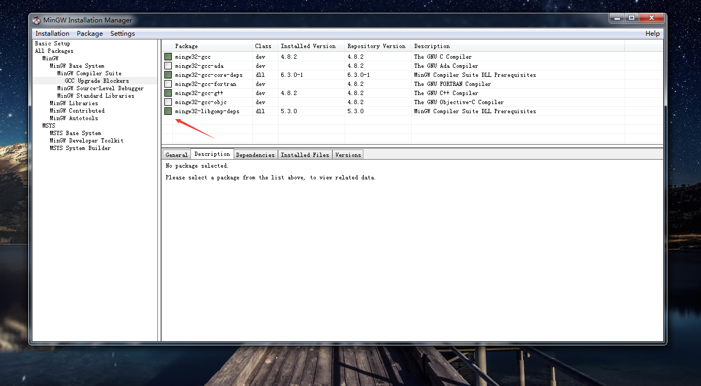This screenshot has height=386, width=701.
Task: Select the mingw32-gcc-ada package name
Action: pyautogui.click(x=199, y=66)
